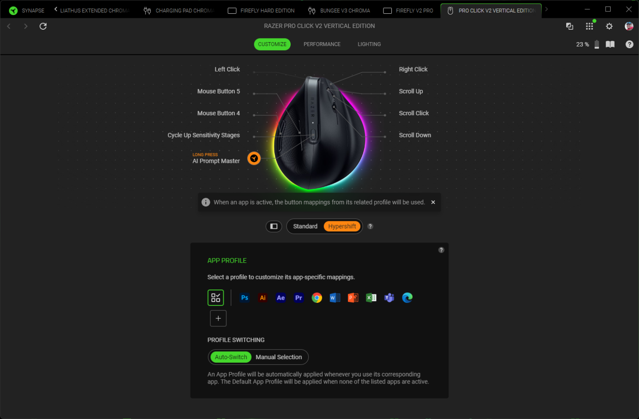Viewport: 639px width, 419px height.
Task: Select the Photoshop app profile
Action: 245,298
